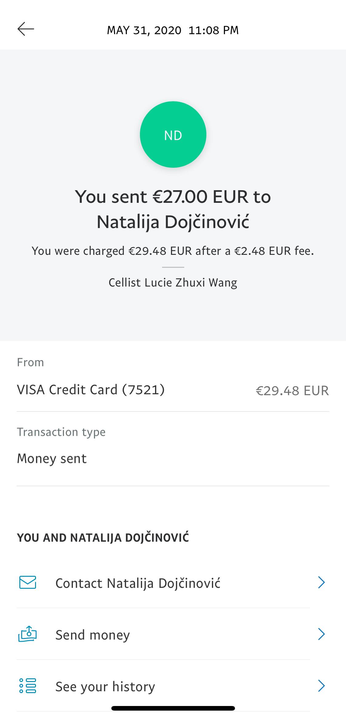Tap the 'YOU AND NATALIJA DOJČINOVIĆ' section header
The width and height of the screenshot is (346, 718).
[x=103, y=538]
